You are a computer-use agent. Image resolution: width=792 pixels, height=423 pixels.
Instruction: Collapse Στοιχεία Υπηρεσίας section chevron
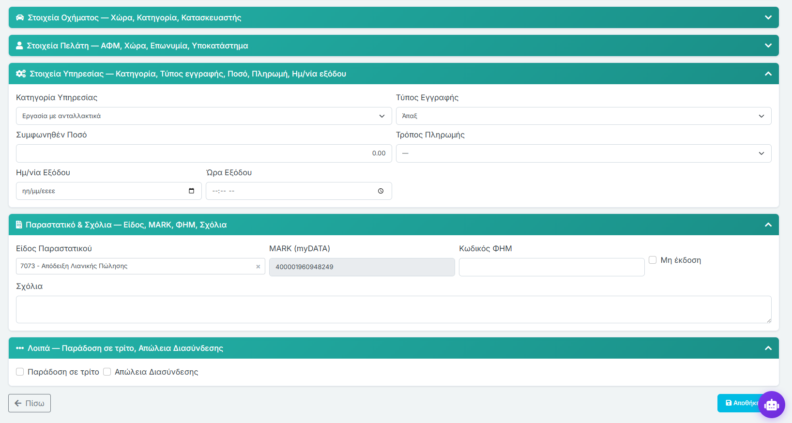(768, 74)
